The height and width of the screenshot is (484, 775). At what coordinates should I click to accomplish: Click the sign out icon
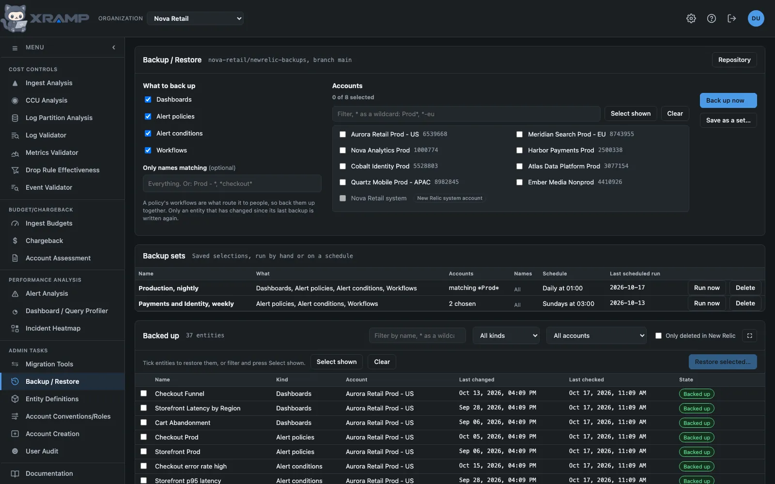point(732,18)
